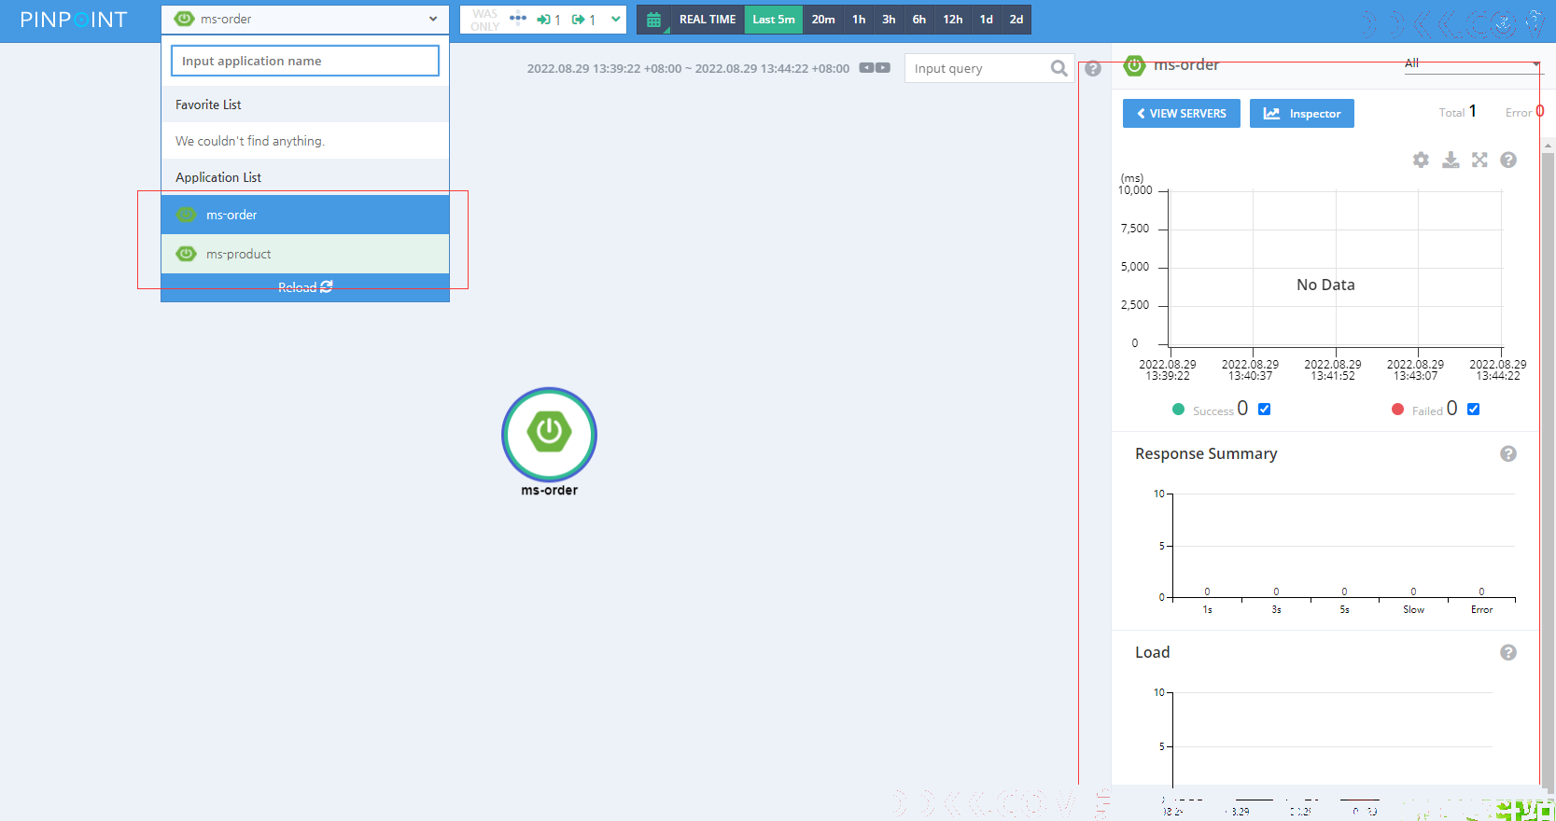Click VIEW SERVERS button

(x=1182, y=113)
